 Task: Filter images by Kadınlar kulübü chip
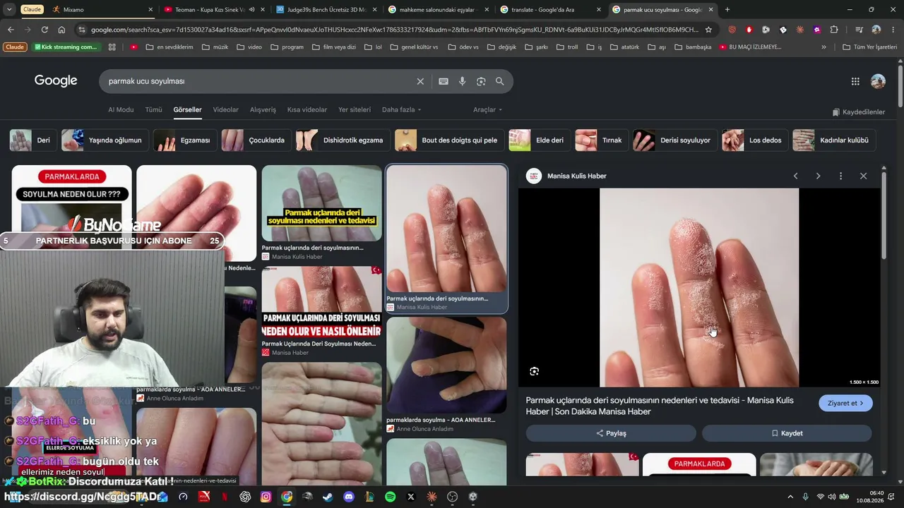click(x=834, y=140)
